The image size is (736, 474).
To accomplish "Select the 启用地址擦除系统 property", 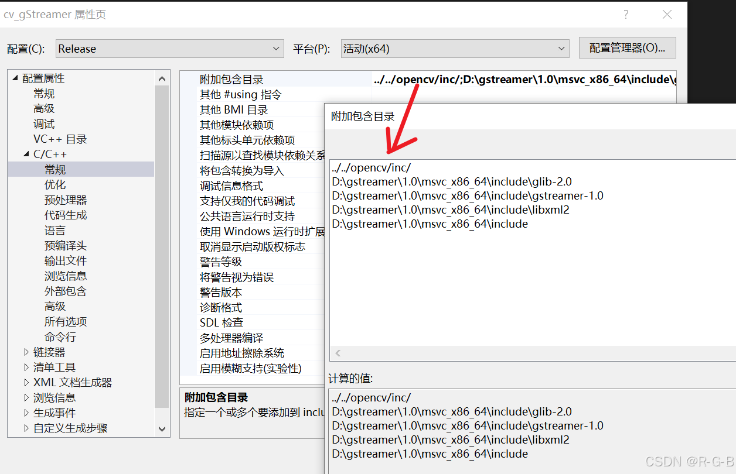I will click(x=242, y=353).
